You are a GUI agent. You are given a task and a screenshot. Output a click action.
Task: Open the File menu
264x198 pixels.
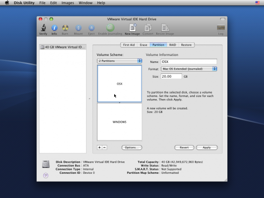point(42,2)
